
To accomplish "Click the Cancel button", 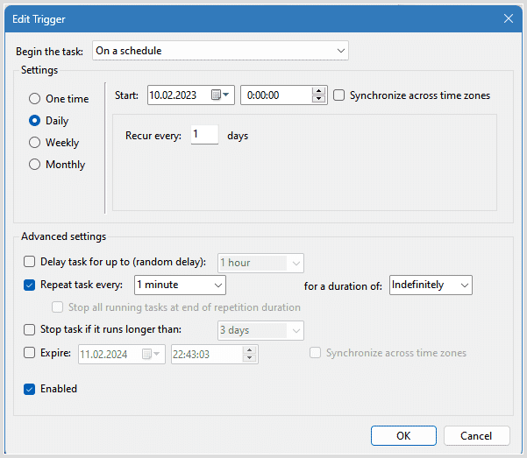I will click(x=476, y=436).
